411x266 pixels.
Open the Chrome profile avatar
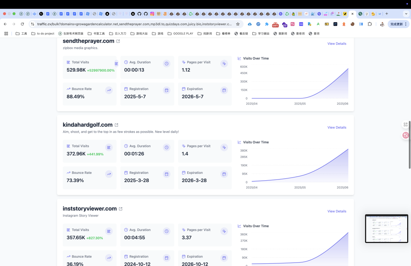pos(382,24)
